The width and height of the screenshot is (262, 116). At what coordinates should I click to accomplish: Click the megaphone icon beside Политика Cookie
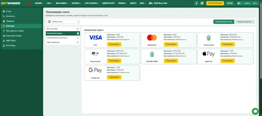pyautogui.click(x=4, y=36)
